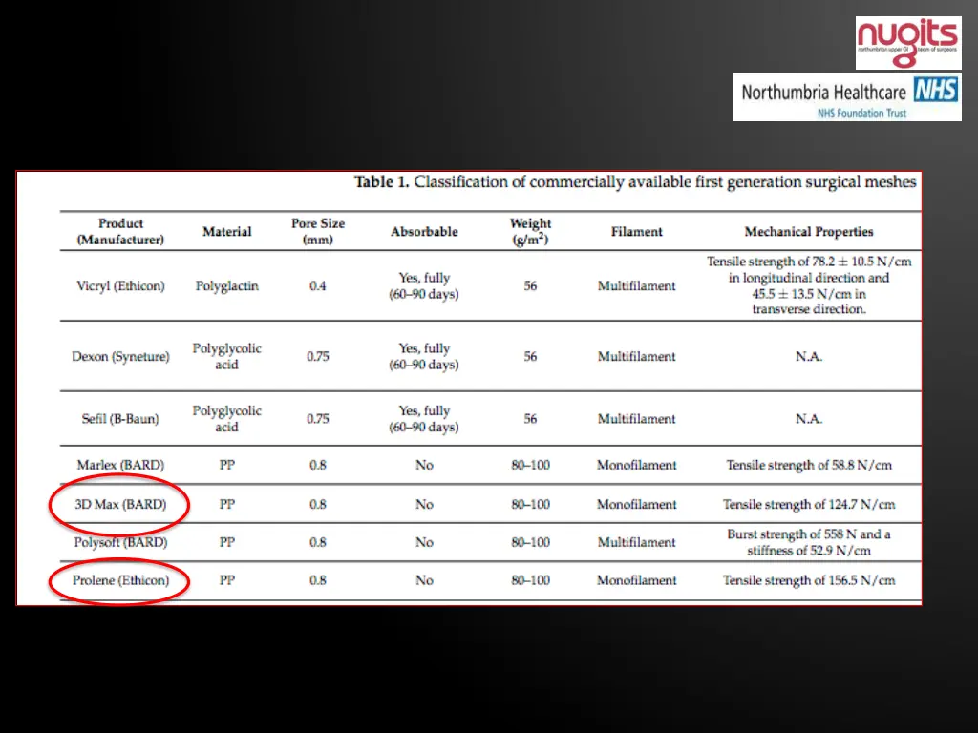The image size is (978, 733).
Task: Click 'No' in the 3D Max row
Action: click(424, 504)
